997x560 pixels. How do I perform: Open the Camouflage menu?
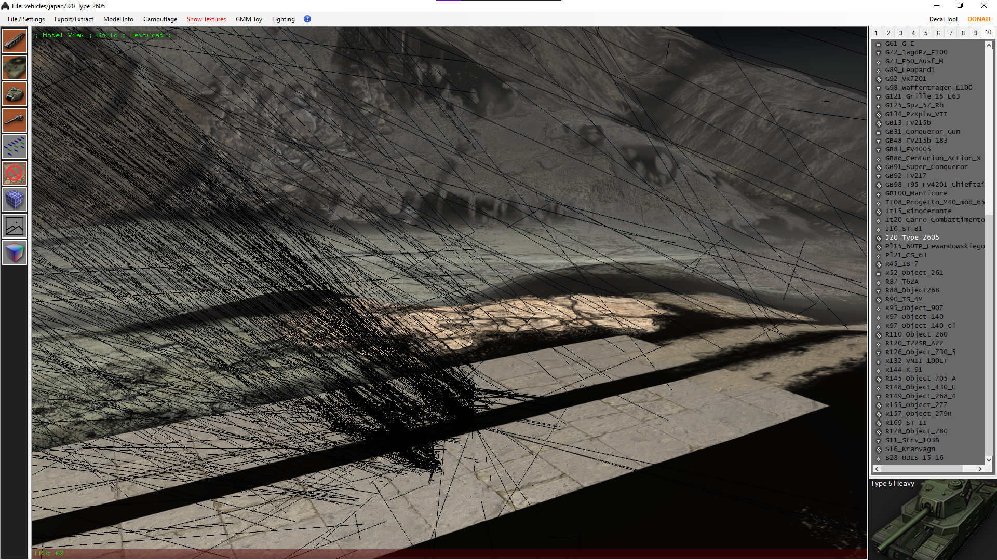point(160,19)
